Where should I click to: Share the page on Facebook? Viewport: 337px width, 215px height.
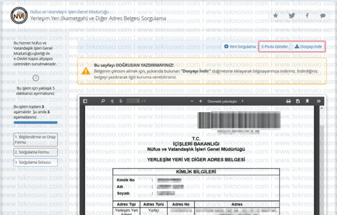click(x=307, y=15)
